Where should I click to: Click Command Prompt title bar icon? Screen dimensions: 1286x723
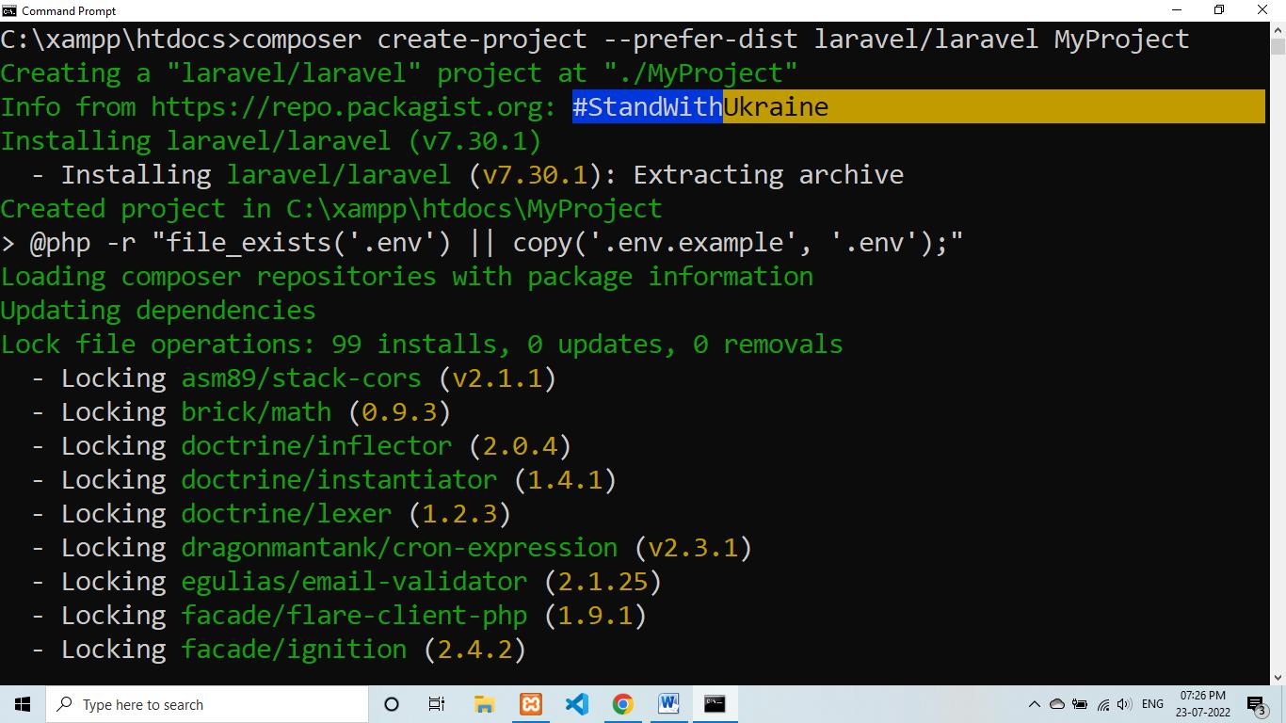click(x=9, y=10)
